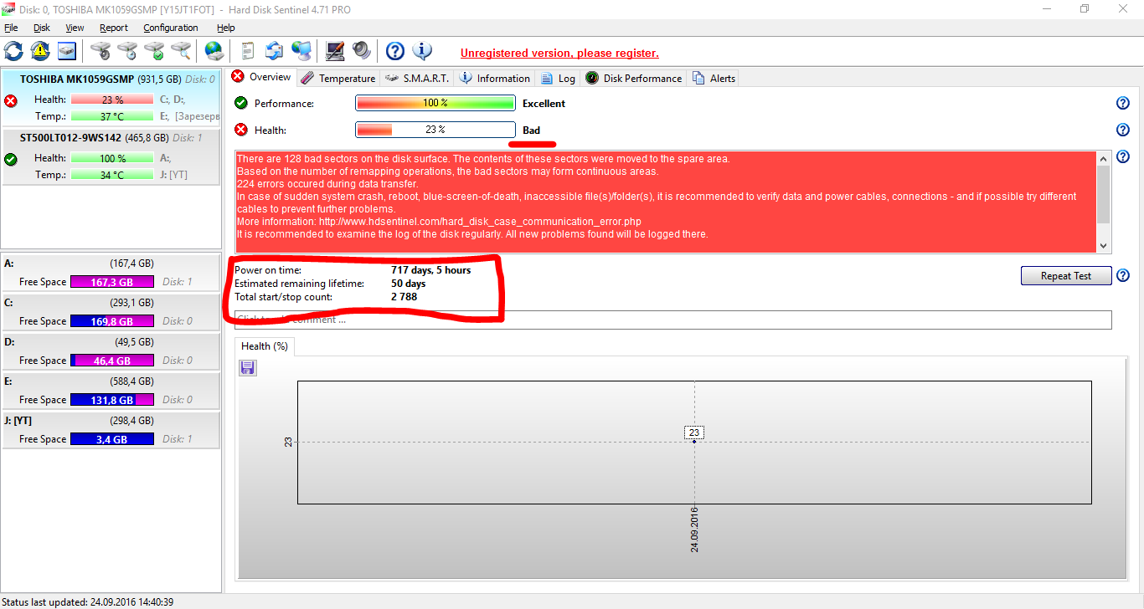Click the Health 23 % progress bar in Overview

pos(435,130)
